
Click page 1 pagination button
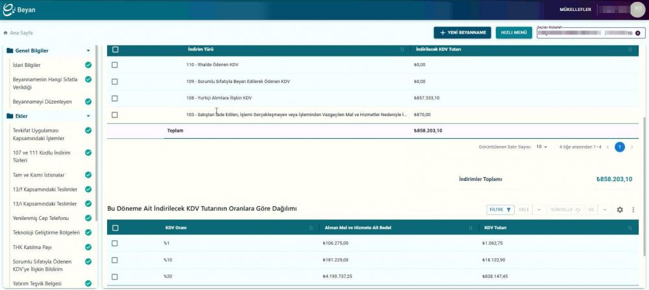619,147
